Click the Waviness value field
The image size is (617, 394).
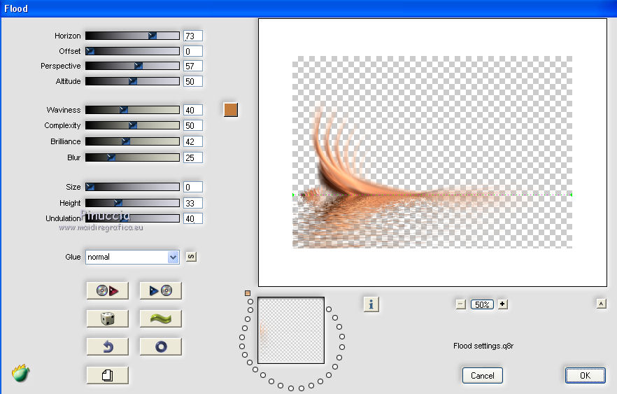pyautogui.click(x=193, y=110)
